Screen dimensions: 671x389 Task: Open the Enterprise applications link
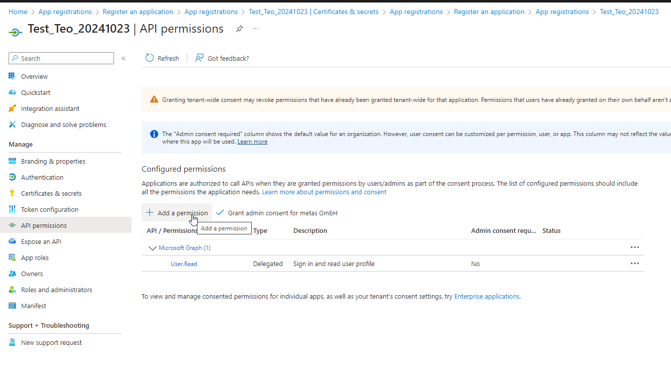pyautogui.click(x=487, y=296)
